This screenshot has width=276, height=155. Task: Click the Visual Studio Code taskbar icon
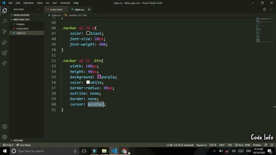click(114, 151)
